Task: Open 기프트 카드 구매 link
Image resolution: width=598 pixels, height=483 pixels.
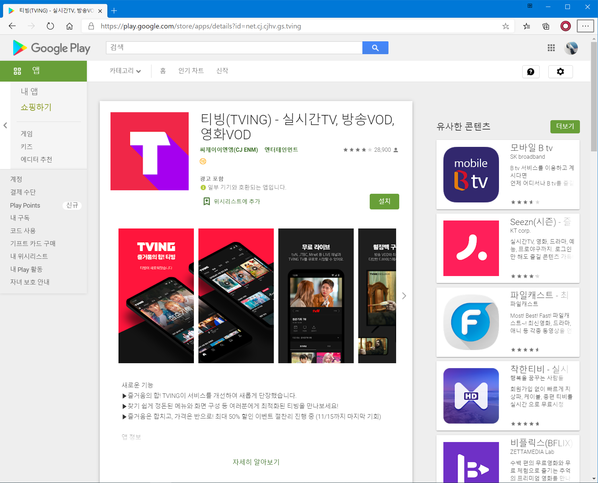Action: pos(33,243)
